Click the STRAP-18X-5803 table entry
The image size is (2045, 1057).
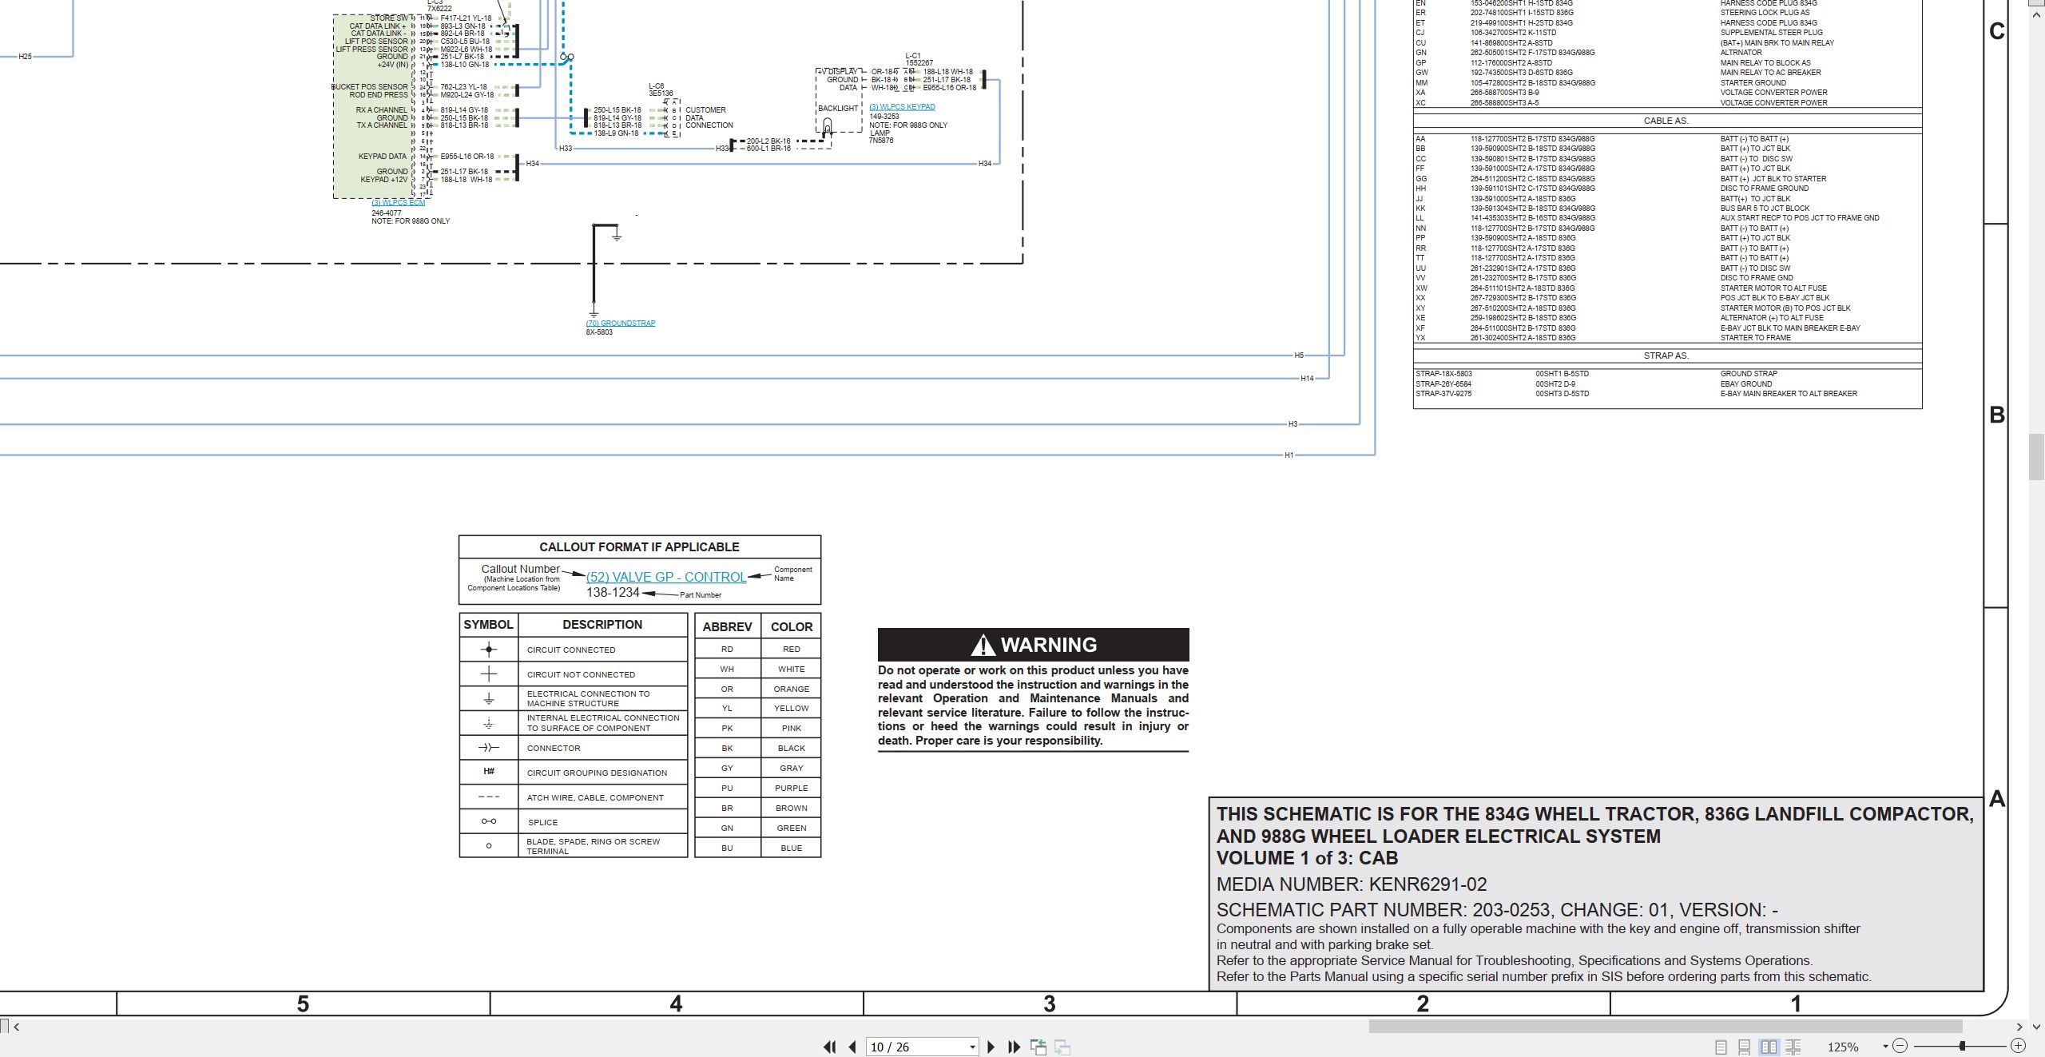point(1443,374)
